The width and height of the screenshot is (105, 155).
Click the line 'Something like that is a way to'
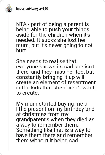click(x=53, y=130)
